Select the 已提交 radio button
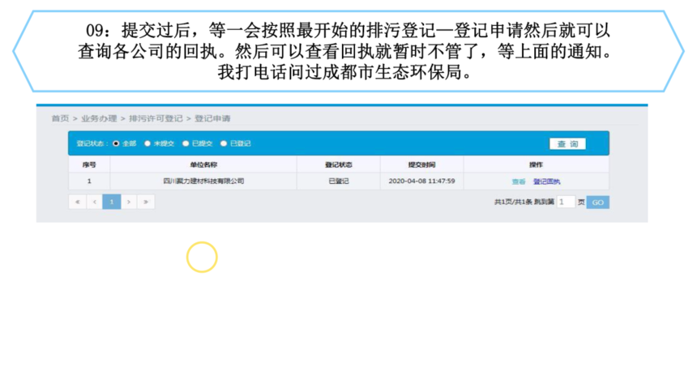 tap(186, 143)
